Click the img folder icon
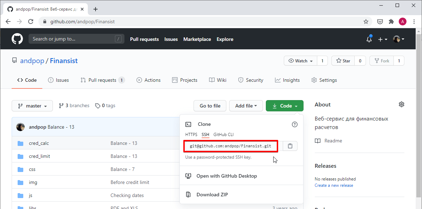Viewport: 422px width, 209px height. click(20, 182)
